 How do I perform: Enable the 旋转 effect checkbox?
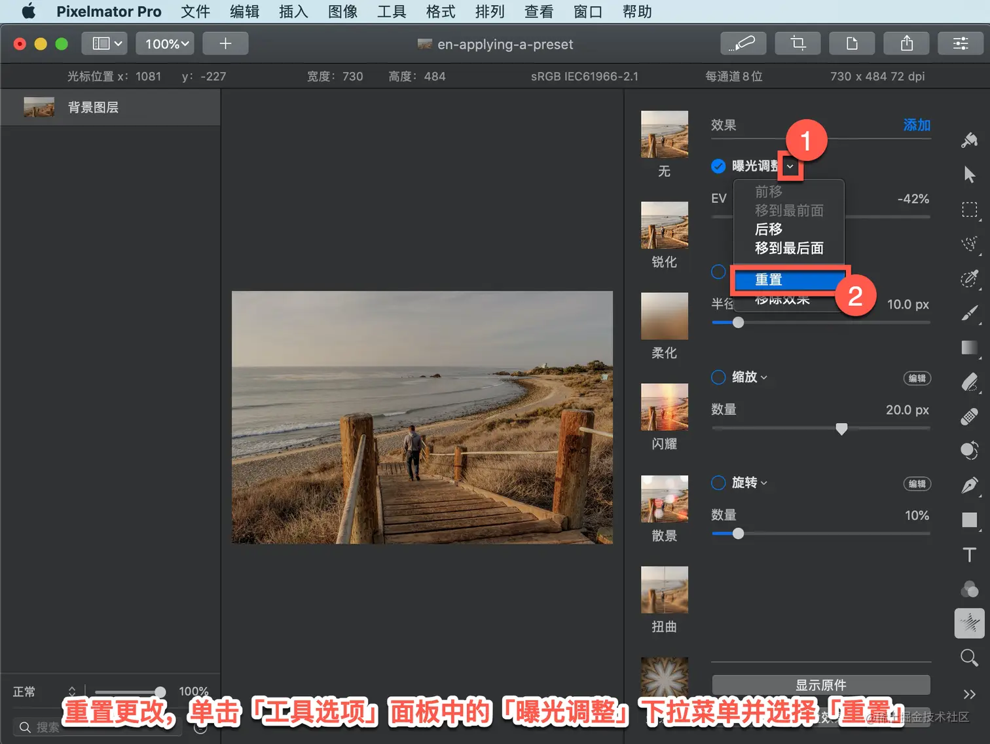(x=718, y=483)
